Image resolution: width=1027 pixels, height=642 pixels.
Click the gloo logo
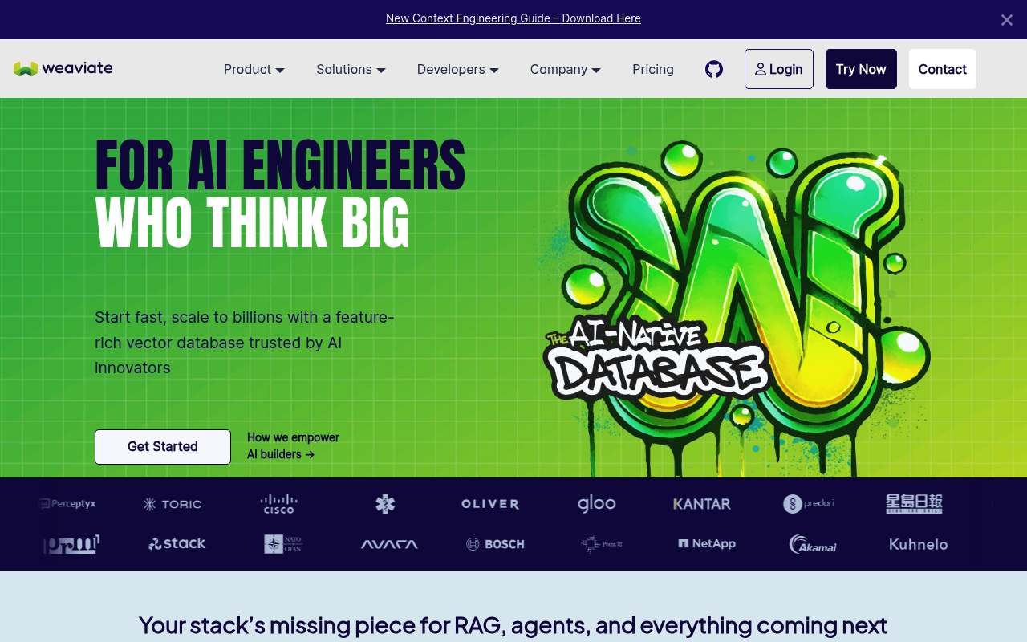(x=597, y=504)
